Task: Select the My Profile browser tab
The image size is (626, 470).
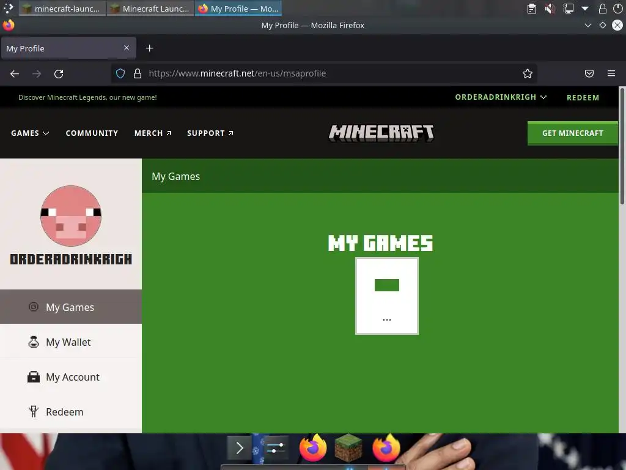Action: 68,48
